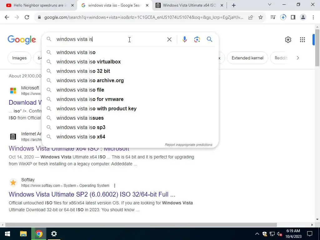
Task: Open the Windows Vista Ultimate x64 ISO result
Action: click(69, 148)
